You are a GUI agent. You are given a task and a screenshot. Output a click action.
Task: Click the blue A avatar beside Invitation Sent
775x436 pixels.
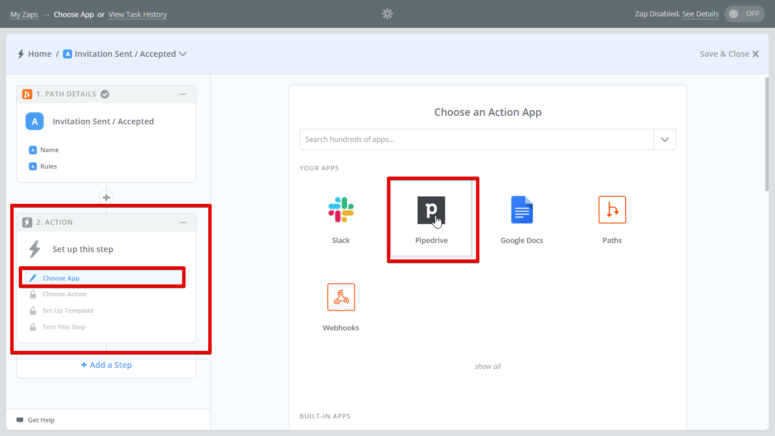pos(35,121)
